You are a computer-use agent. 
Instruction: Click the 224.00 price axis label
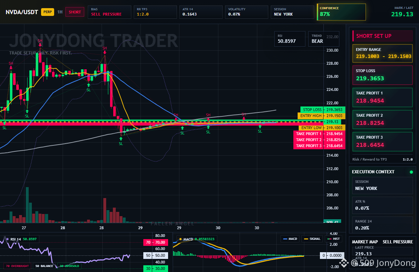[x=332, y=89]
